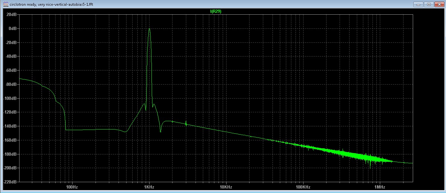Click the -120dB vertical axis label
446x193 pixels.
(10, 112)
